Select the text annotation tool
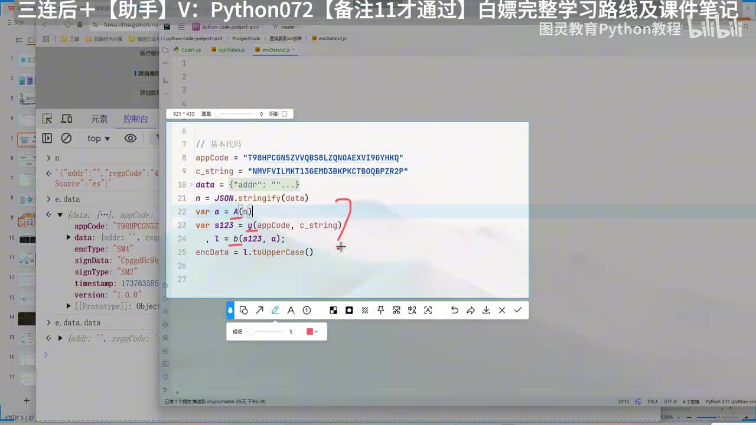 [x=291, y=310]
